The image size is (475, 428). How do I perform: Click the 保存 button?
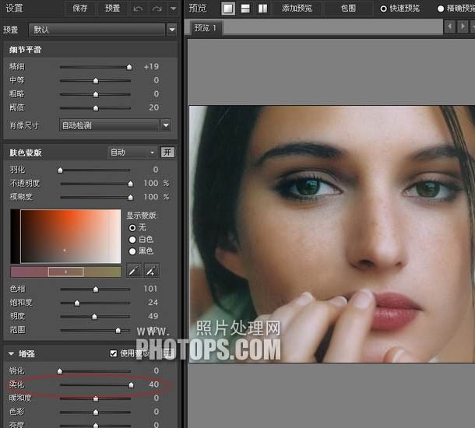click(80, 9)
